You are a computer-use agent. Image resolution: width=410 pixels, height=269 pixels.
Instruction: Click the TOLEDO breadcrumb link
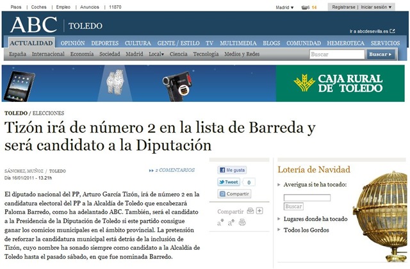[16, 113]
